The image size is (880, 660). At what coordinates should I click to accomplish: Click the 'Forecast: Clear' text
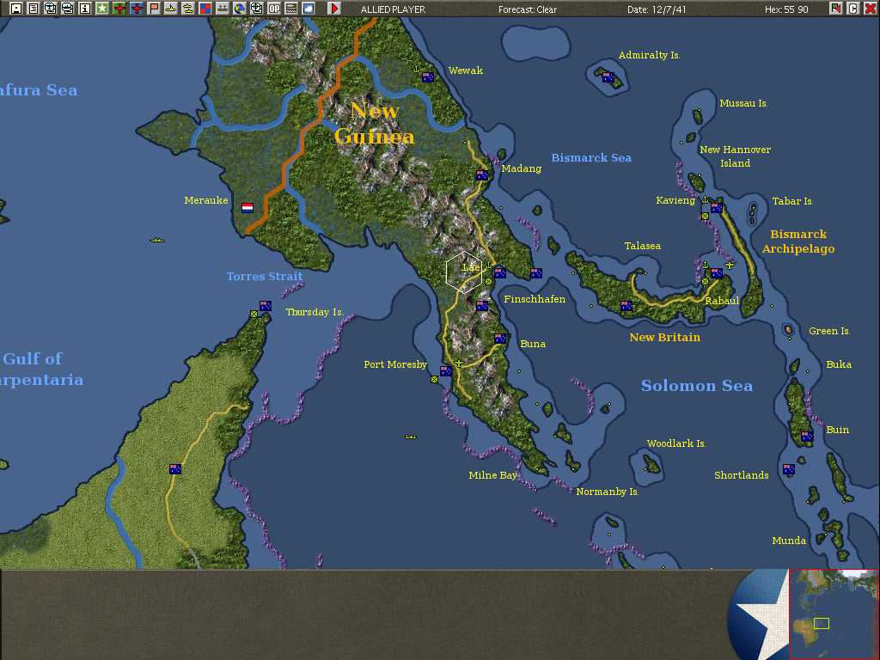pyautogui.click(x=528, y=9)
